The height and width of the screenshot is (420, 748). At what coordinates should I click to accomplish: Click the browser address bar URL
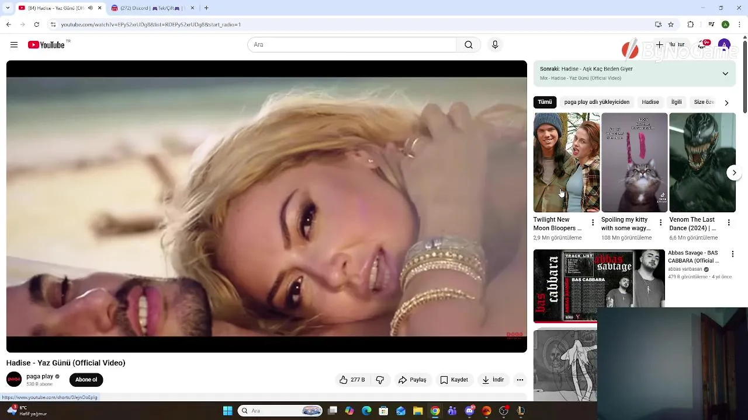[x=151, y=24]
